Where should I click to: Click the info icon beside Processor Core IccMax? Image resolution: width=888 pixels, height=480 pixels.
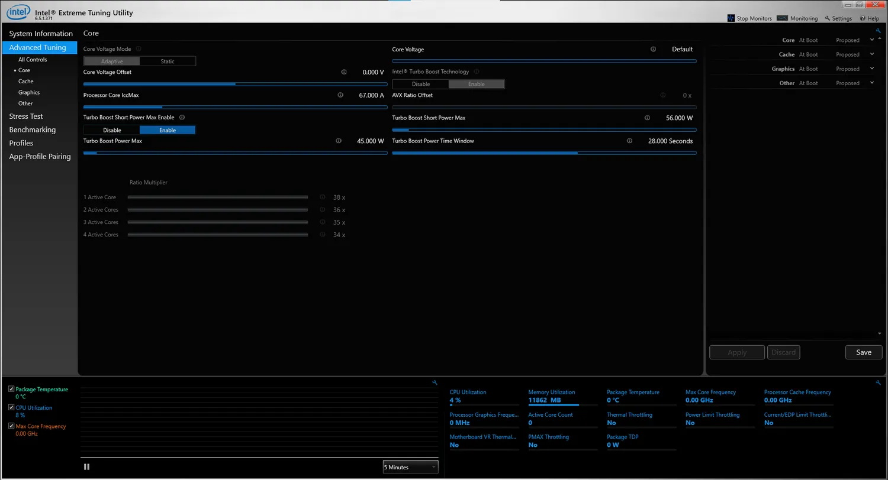(340, 95)
